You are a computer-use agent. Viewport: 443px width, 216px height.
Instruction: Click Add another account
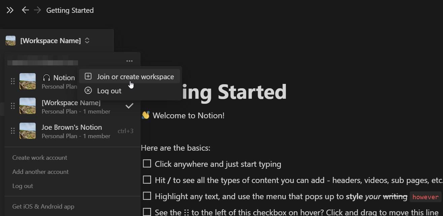[x=40, y=172]
